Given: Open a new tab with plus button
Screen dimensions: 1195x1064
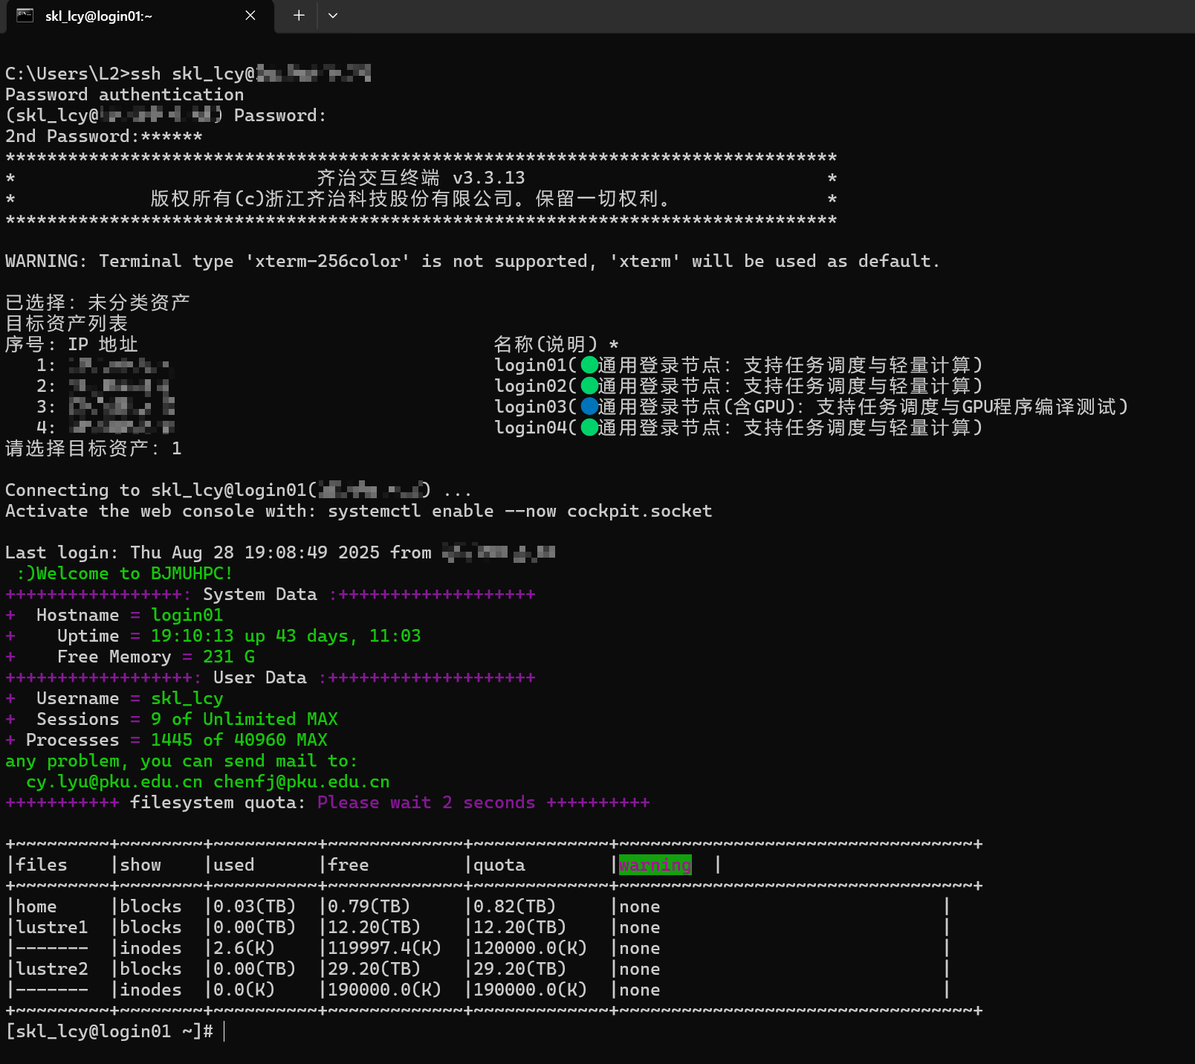Looking at the screenshot, I should (299, 16).
